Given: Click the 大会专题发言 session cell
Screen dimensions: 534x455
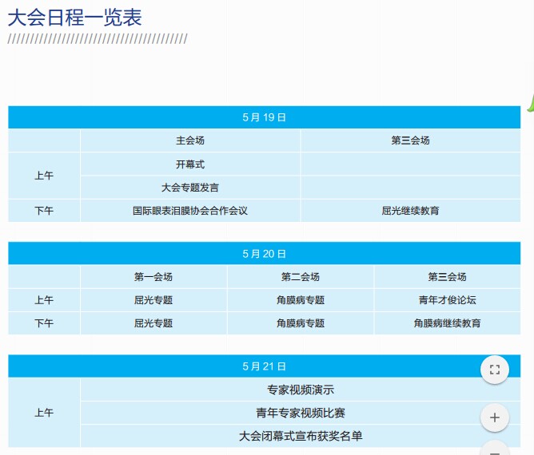Looking at the screenshot, I should point(190,188).
